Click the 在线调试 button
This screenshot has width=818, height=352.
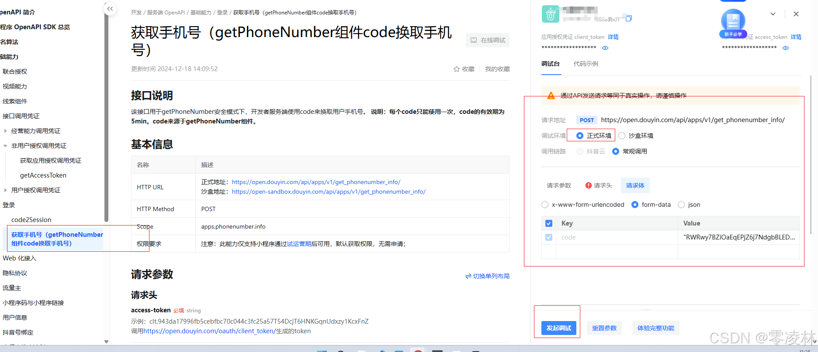[x=488, y=40]
